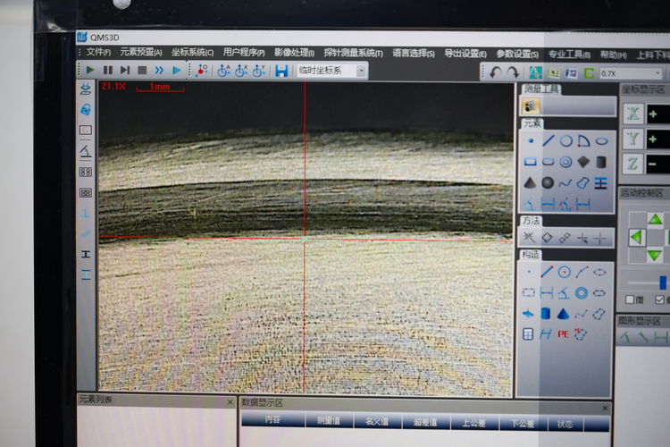Click the red-dot origin coordinate icon
This screenshot has width=670, height=447.
tap(201, 70)
